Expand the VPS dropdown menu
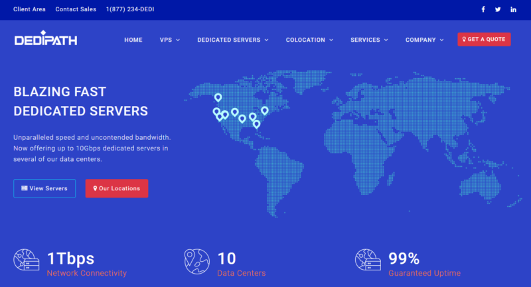The width and height of the screenshot is (531, 287). [x=169, y=40]
